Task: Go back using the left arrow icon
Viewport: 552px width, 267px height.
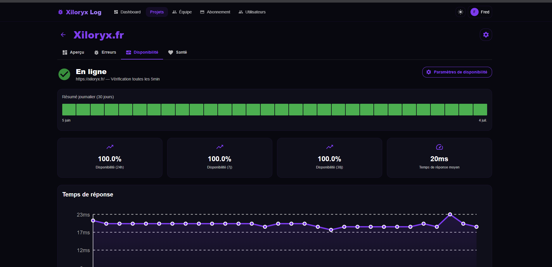Action: (63, 35)
